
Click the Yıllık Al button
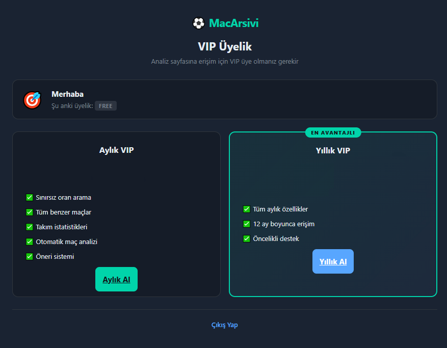coord(333,261)
